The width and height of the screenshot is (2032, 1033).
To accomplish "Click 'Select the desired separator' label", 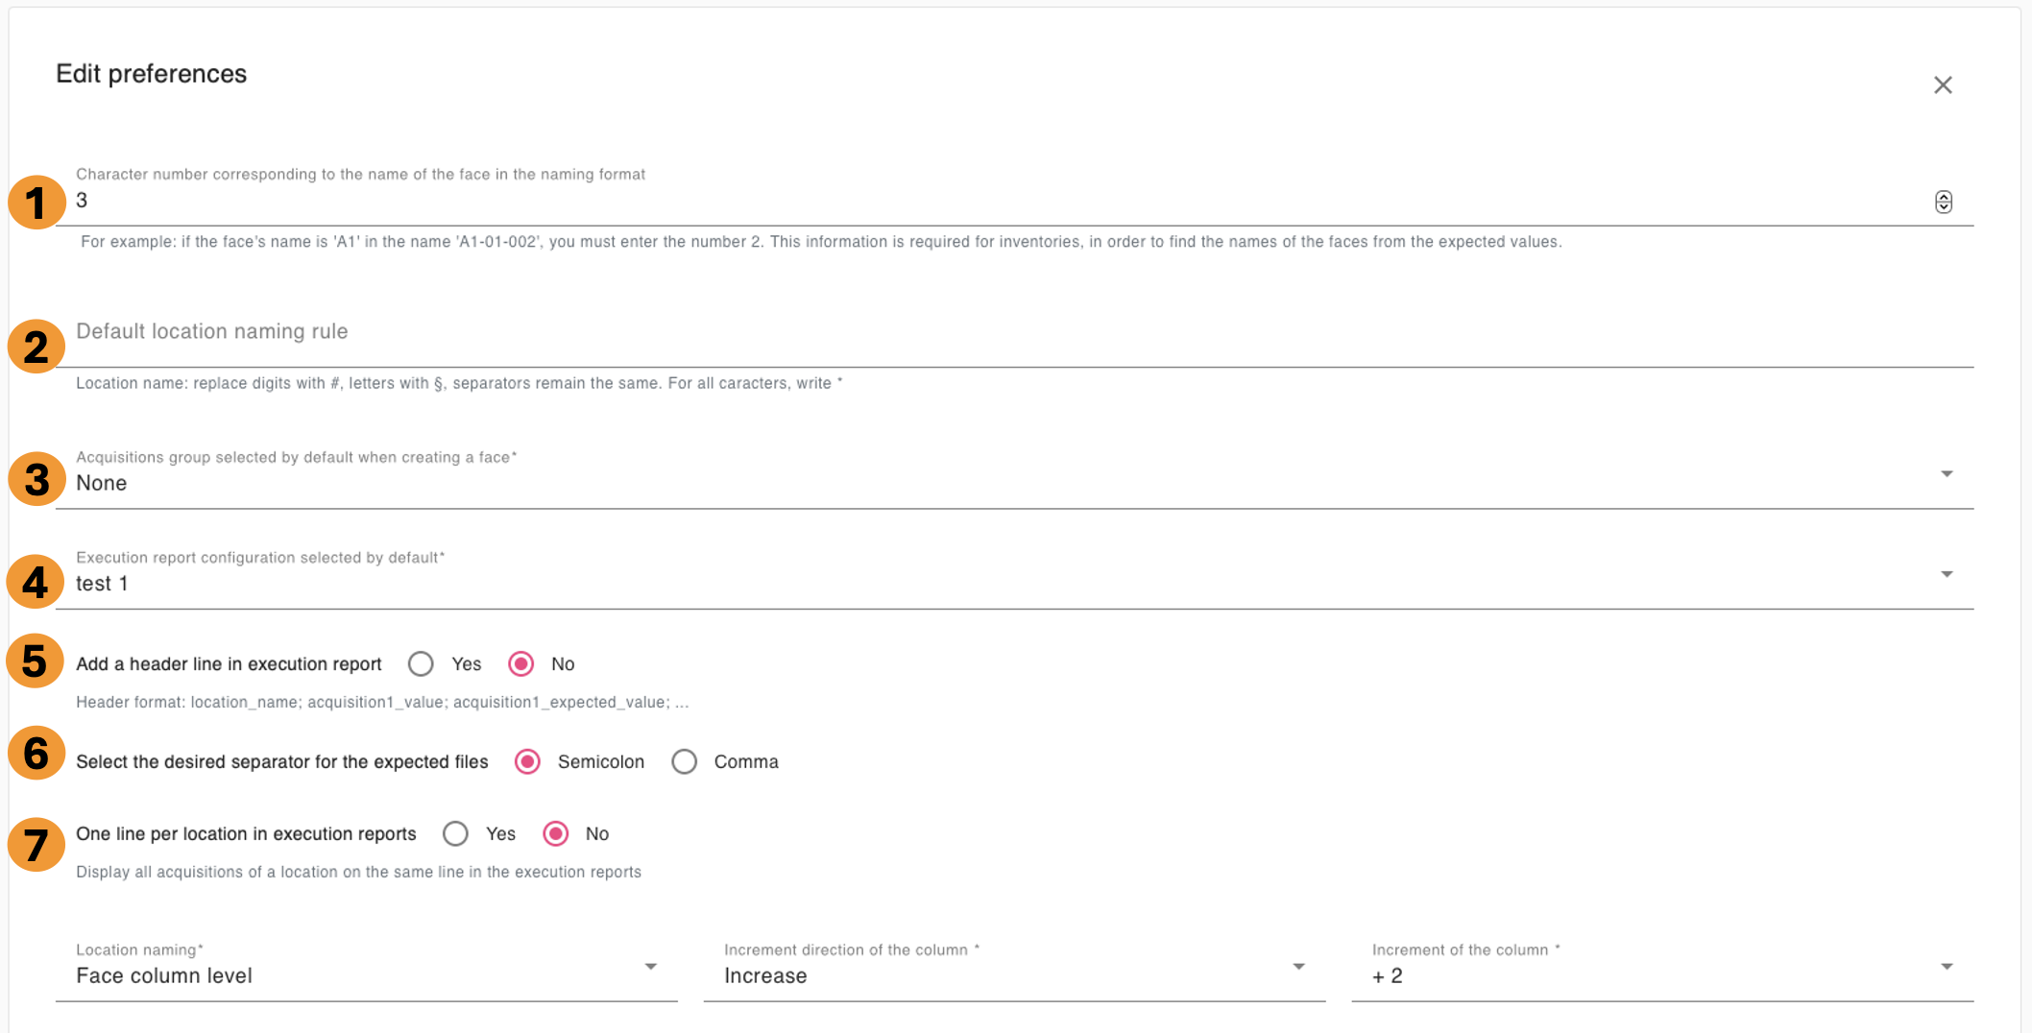I will [x=282, y=762].
